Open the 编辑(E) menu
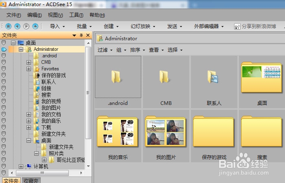Viewport: 285px width, 183px height. pos(34,15)
